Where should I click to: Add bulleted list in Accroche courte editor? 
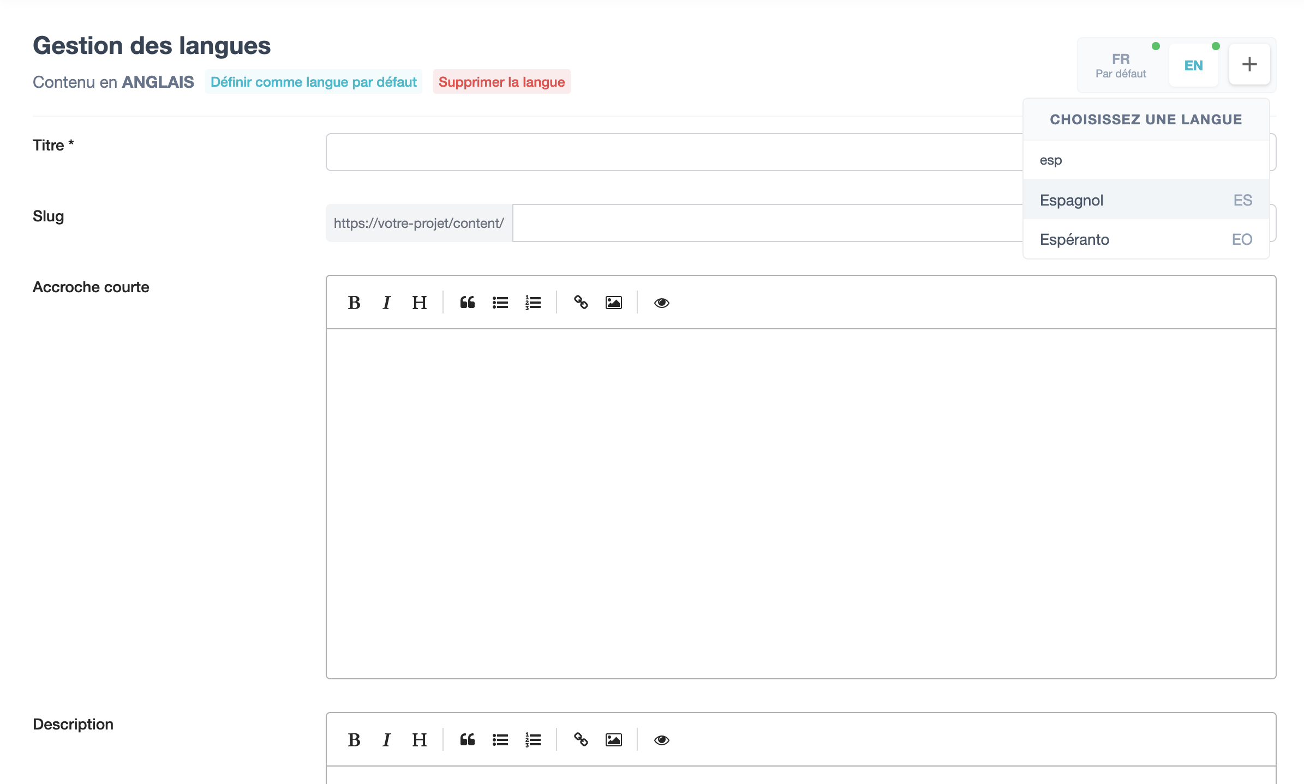pos(500,303)
